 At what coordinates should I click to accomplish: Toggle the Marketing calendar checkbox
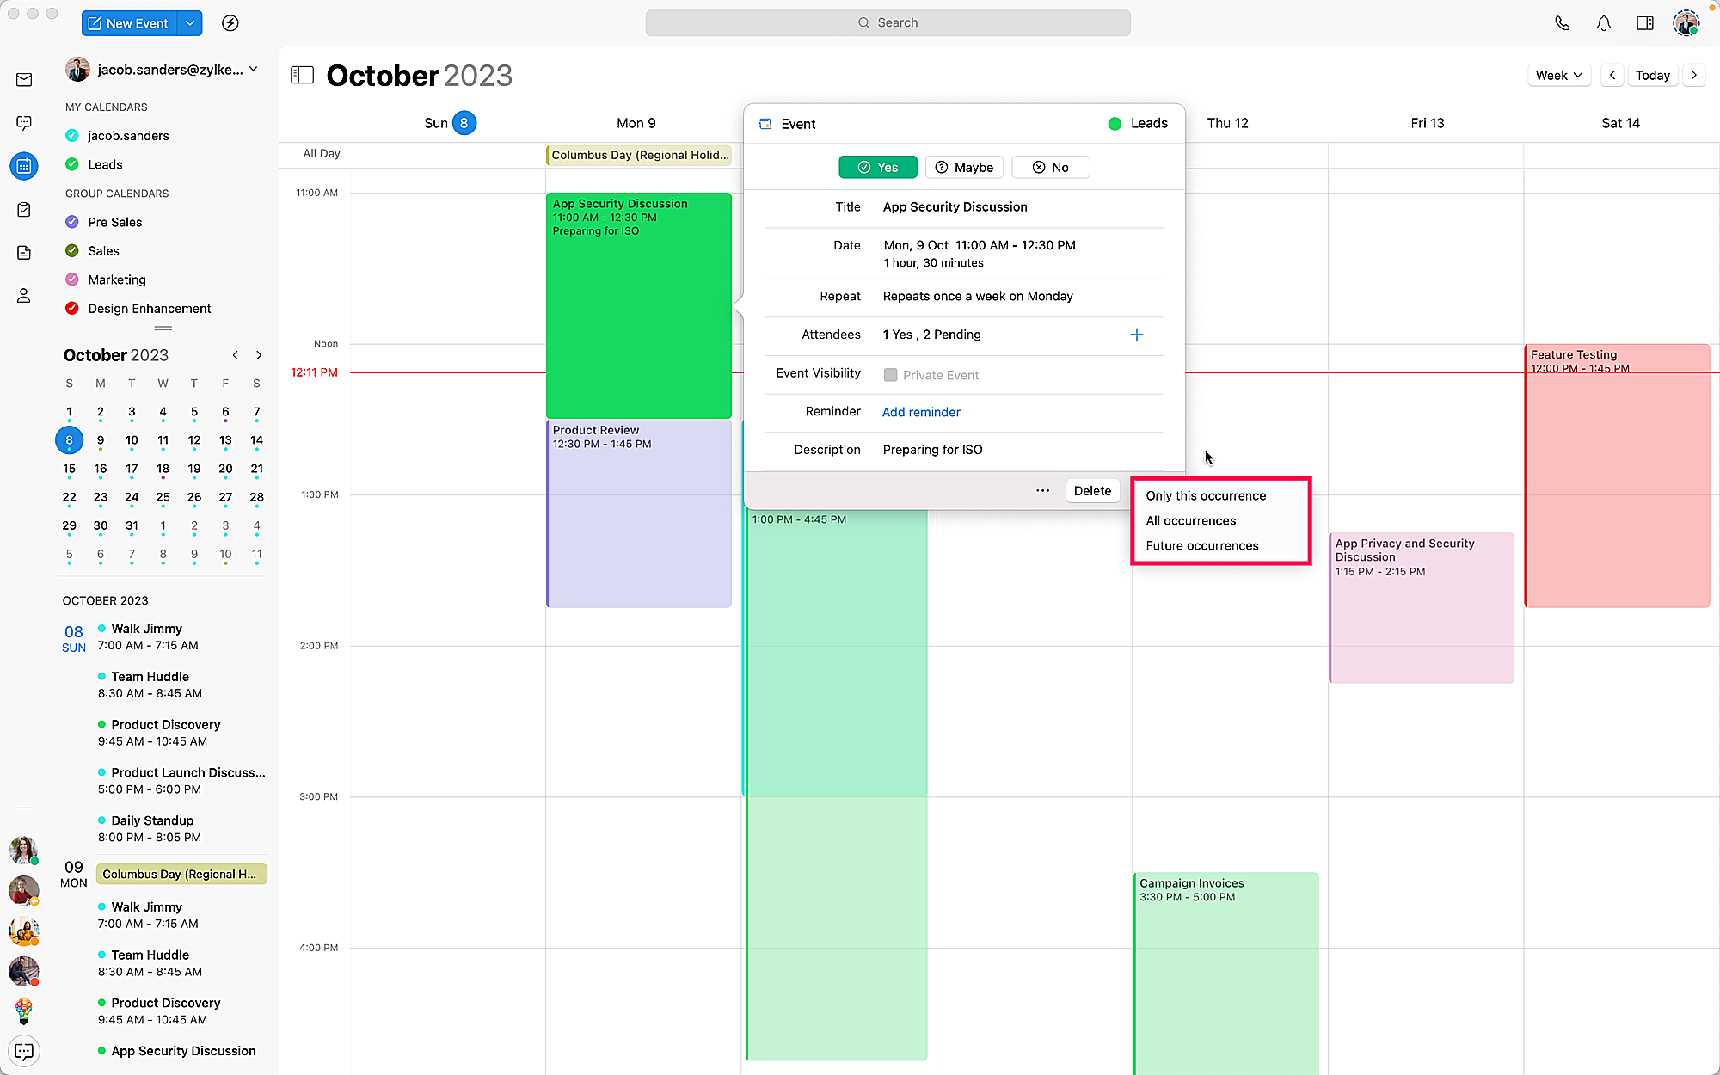coord(72,279)
